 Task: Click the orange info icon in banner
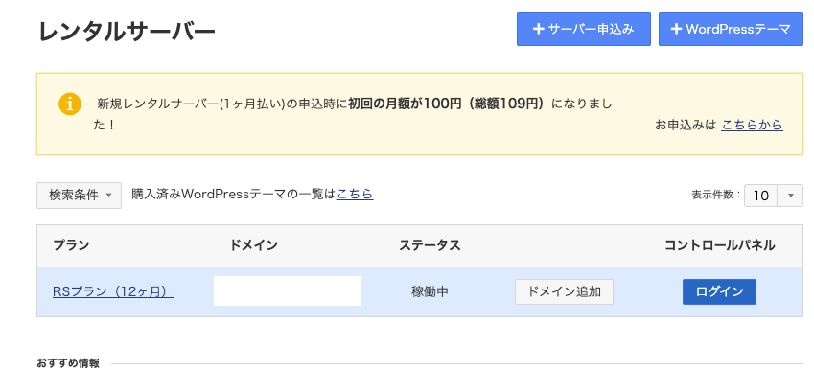(x=70, y=104)
